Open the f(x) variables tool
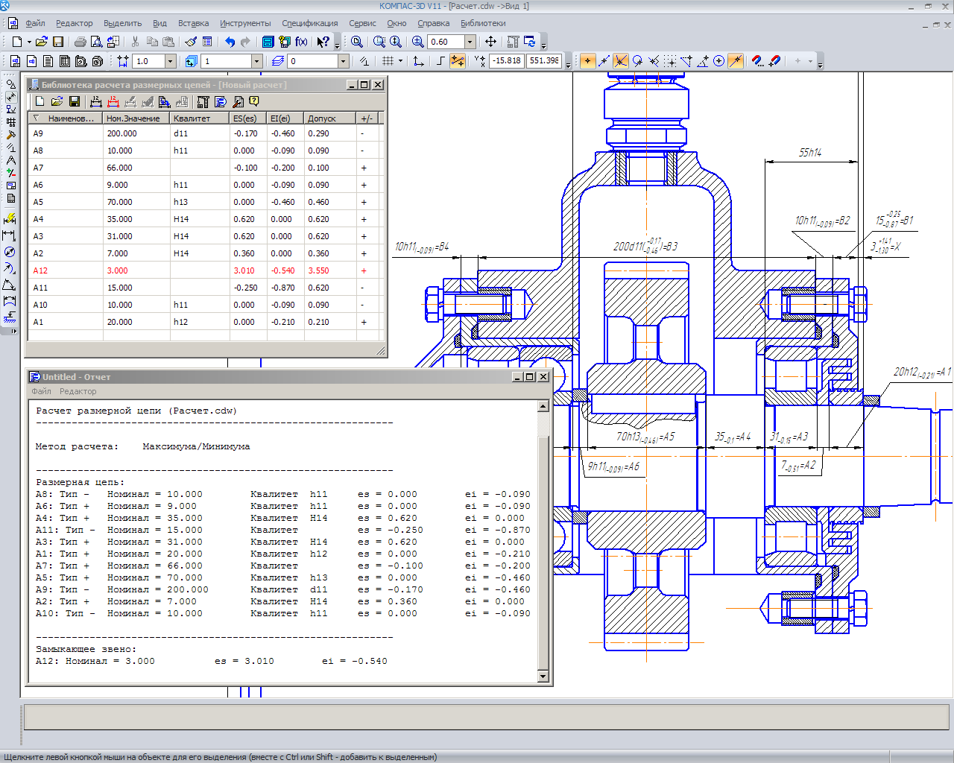The height and width of the screenshot is (763, 954). coord(301,42)
